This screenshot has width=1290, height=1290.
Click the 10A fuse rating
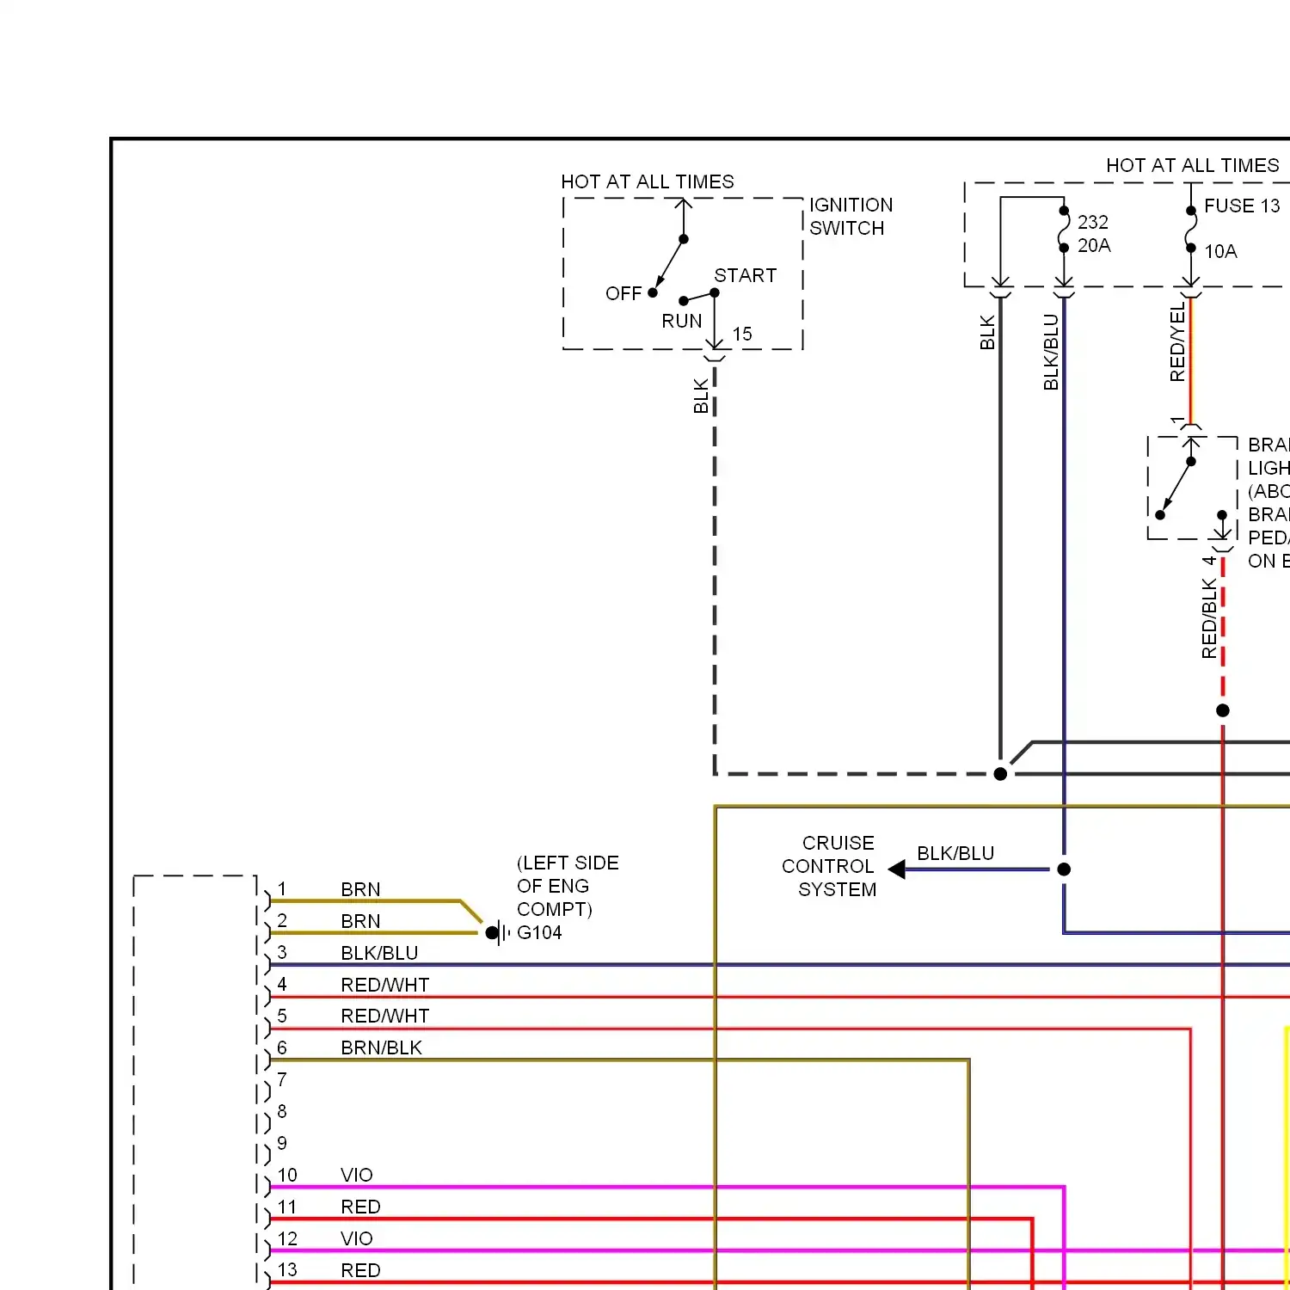[x=1220, y=251]
